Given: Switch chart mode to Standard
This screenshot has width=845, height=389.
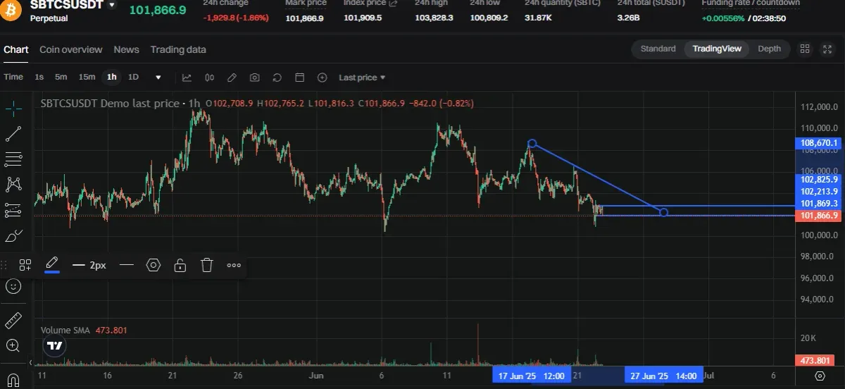Looking at the screenshot, I should pyautogui.click(x=658, y=49).
